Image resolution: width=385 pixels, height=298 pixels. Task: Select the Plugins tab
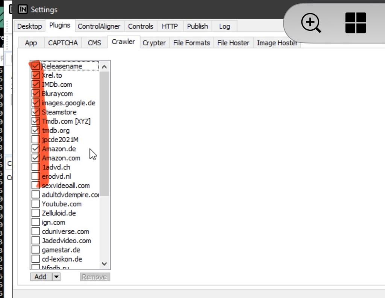pyautogui.click(x=60, y=26)
